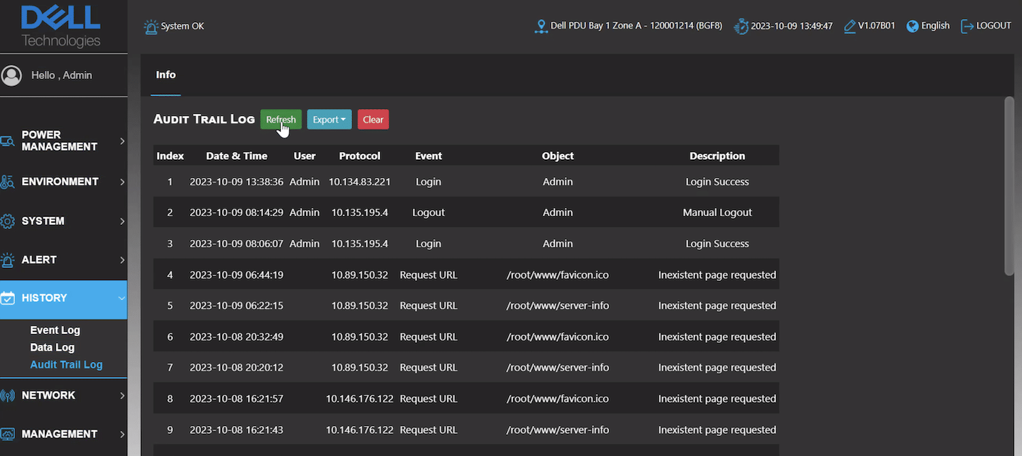The height and width of the screenshot is (456, 1022).
Task: Refresh the Audit Trail Log
Action: coord(281,119)
